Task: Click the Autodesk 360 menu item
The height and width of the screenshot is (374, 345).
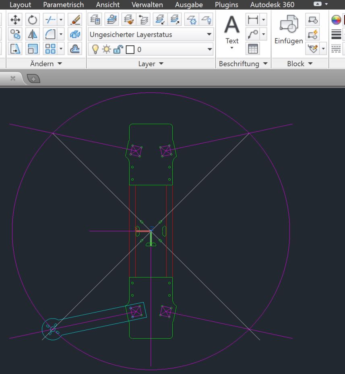Action: pyautogui.click(x=272, y=5)
